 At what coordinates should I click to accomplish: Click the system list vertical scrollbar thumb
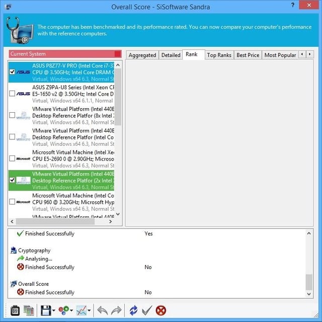click(x=118, y=97)
